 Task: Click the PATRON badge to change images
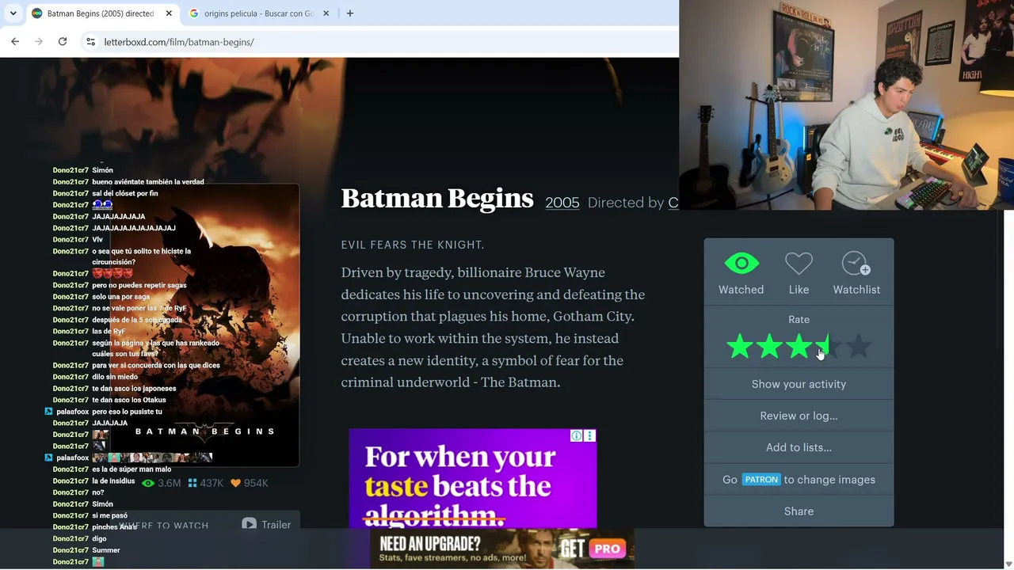coord(761,480)
